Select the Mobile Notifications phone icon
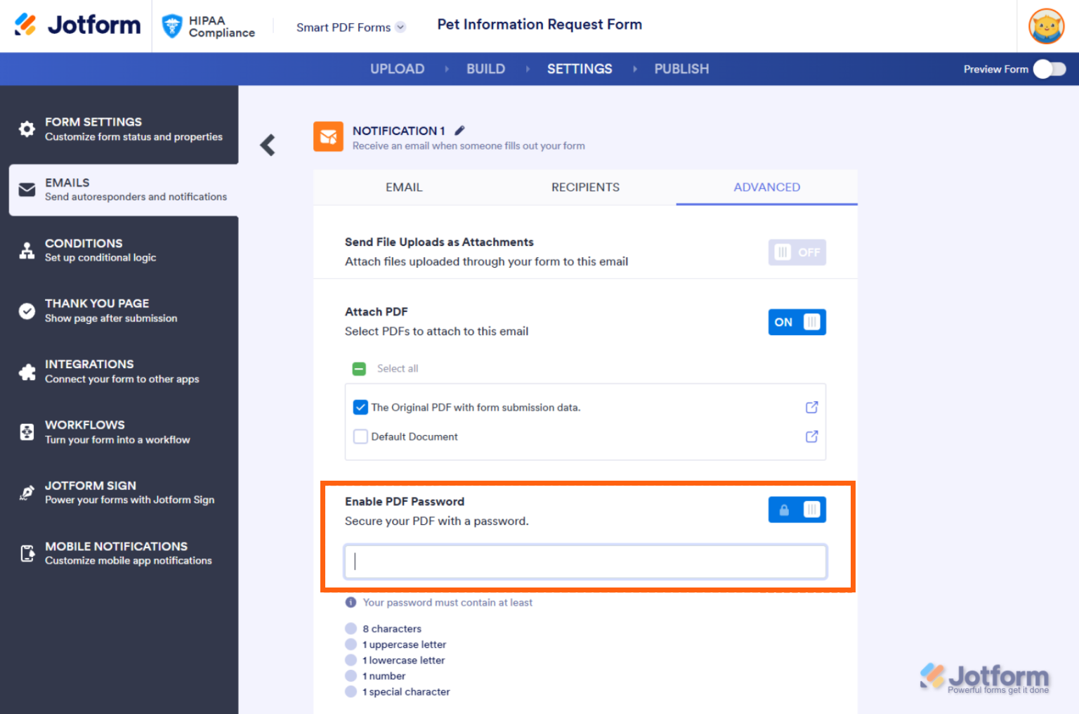The image size is (1079, 714). pyautogui.click(x=26, y=553)
